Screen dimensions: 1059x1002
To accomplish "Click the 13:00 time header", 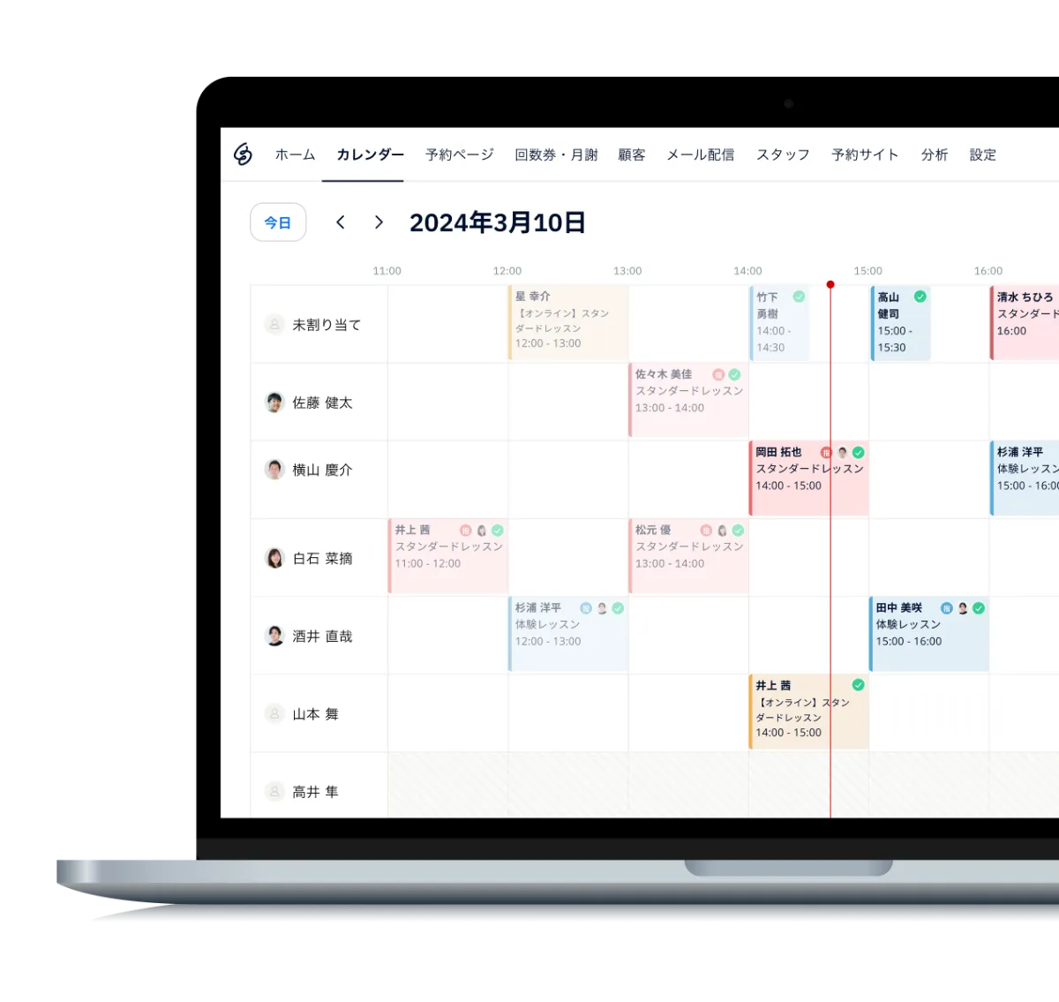I will (x=627, y=271).
